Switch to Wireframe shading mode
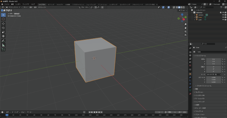Screen dimensions: 227x118 click(x=177, y=7)
